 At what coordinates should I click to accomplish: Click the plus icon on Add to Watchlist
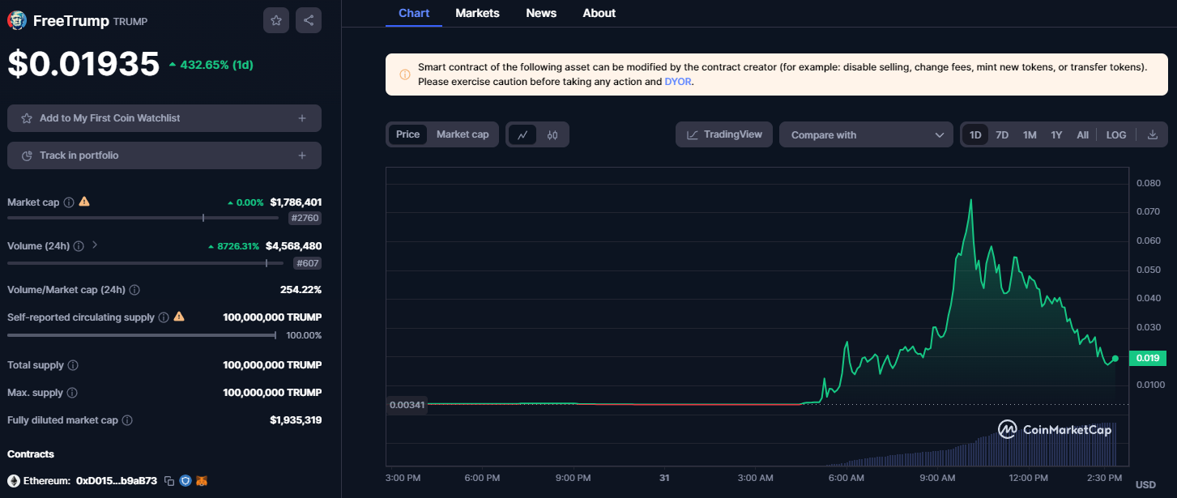pyautogui.click(x=302, y=118)
